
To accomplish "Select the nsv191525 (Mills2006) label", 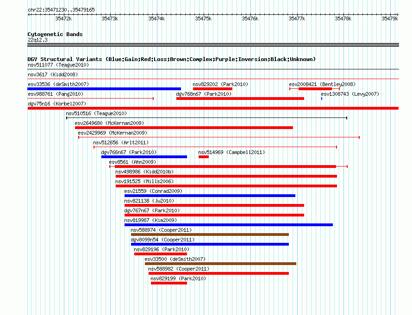I will click(x=144, y=181).
